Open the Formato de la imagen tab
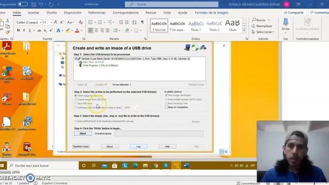The image size is (329, 185). 211,12
